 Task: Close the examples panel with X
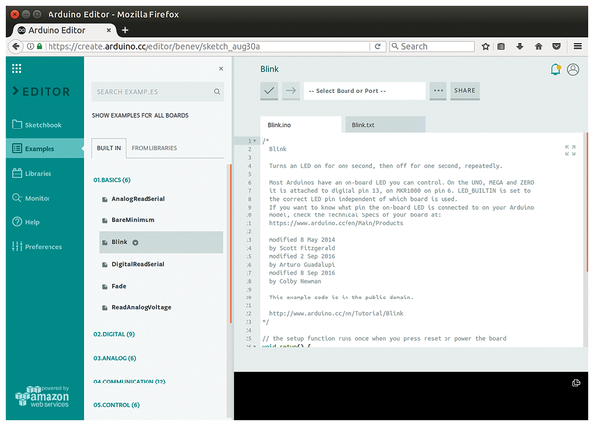(x=221, y=68)
